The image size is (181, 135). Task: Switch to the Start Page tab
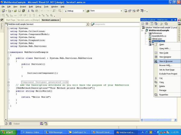(x=11, y=20)
